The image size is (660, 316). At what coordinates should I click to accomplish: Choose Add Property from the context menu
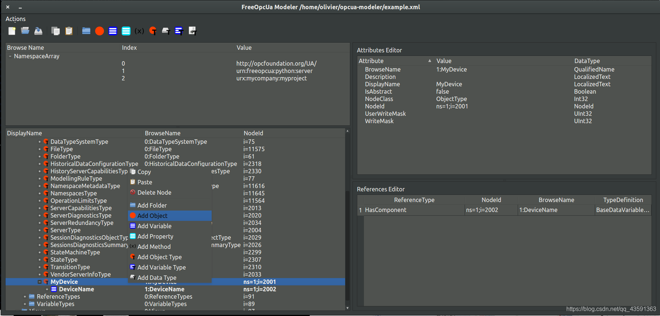click(170, 236)
